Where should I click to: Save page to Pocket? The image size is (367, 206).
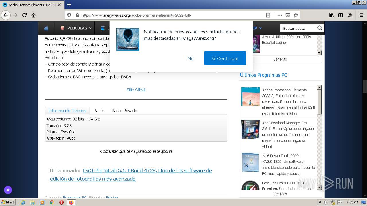(288, 15)
